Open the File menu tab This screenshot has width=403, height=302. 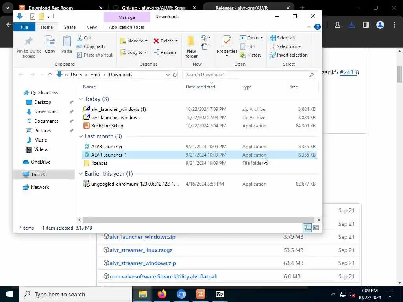pos(24,27)
